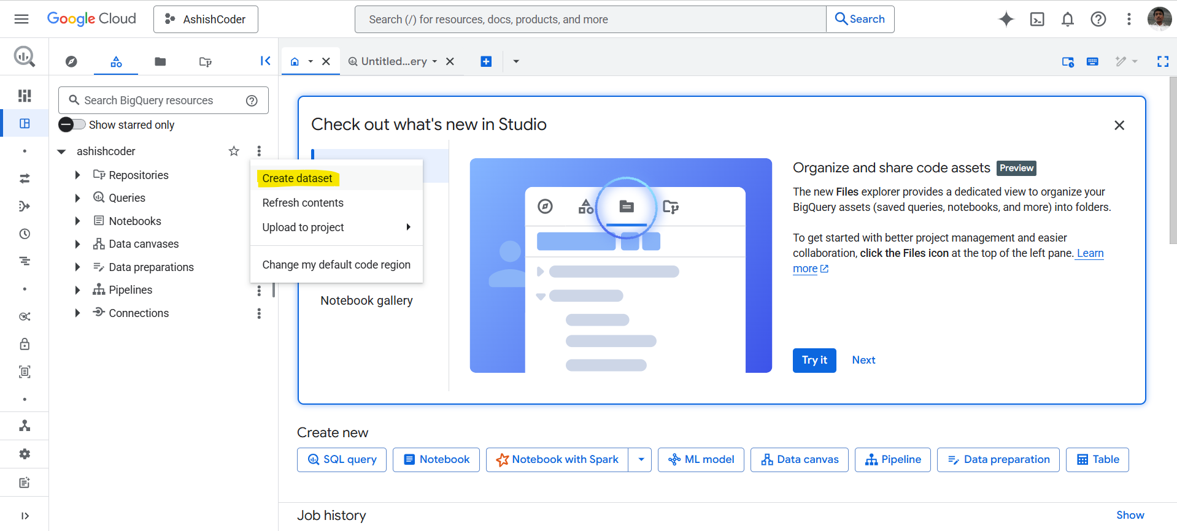Close the home tab
Viewport: 1177px width, 531px height.
[x=326, y=61]
